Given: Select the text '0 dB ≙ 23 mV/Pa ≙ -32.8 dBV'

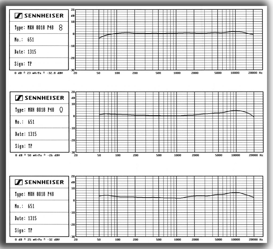Looking at the screenshot, I should tap(39, 73).
